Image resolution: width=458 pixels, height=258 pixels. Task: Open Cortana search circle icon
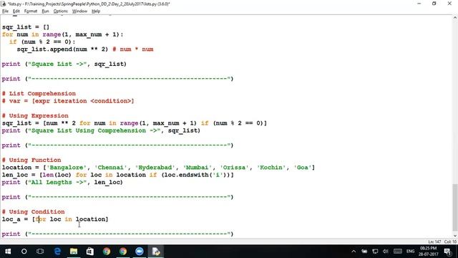tap(24, 252)
